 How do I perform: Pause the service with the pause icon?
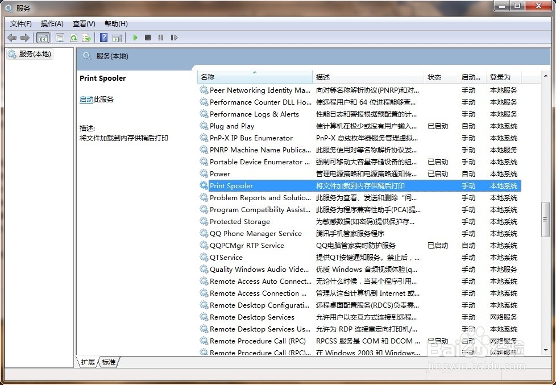[161, 38]
